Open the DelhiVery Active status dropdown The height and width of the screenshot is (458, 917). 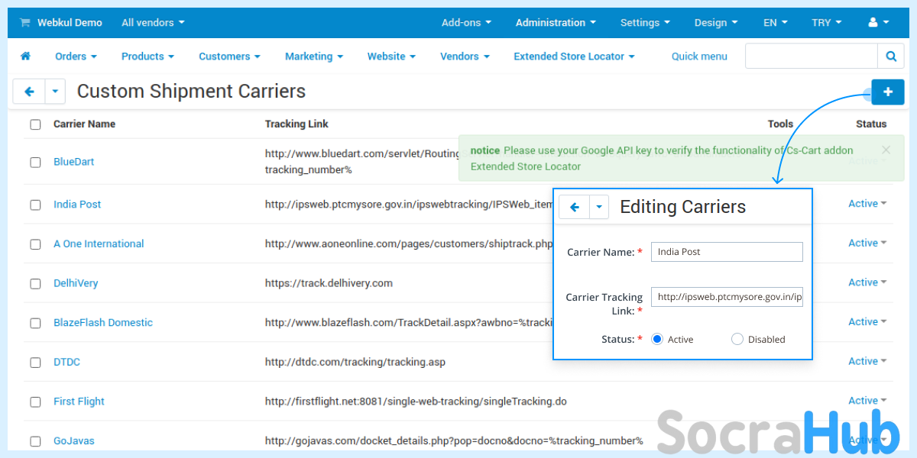(x=867, y=282)
